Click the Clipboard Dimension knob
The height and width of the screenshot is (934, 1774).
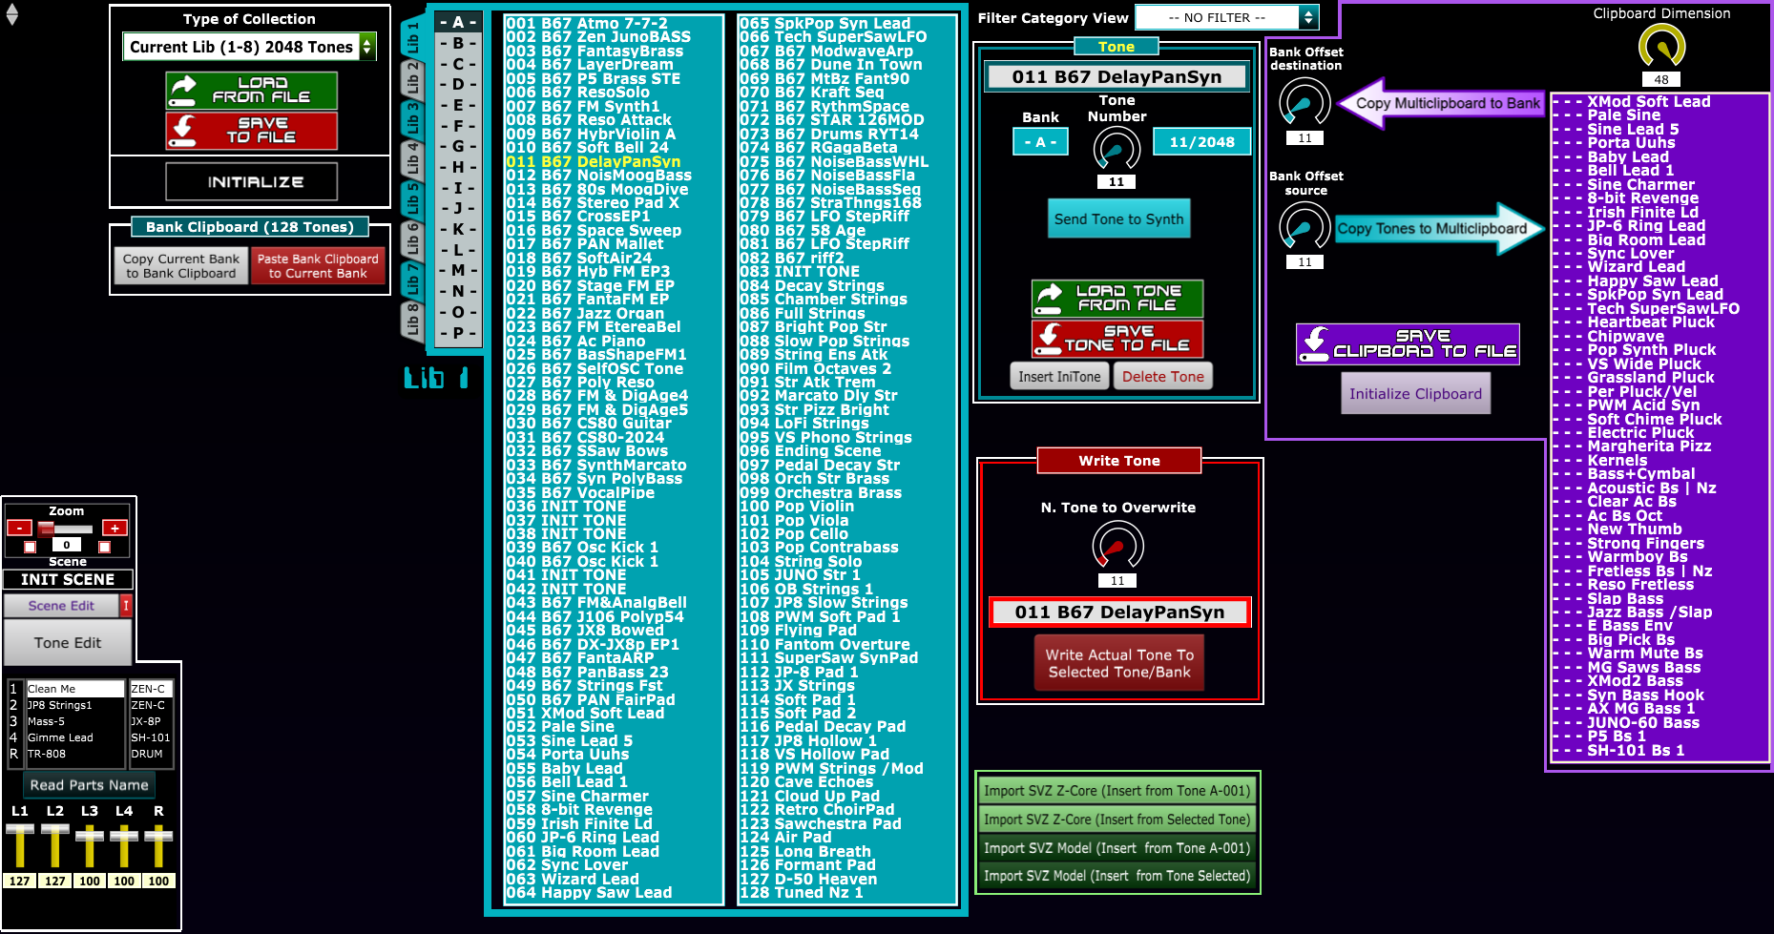(1661, 47)
